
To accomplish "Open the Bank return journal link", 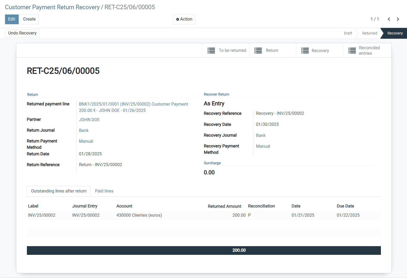I will point(84,130).
